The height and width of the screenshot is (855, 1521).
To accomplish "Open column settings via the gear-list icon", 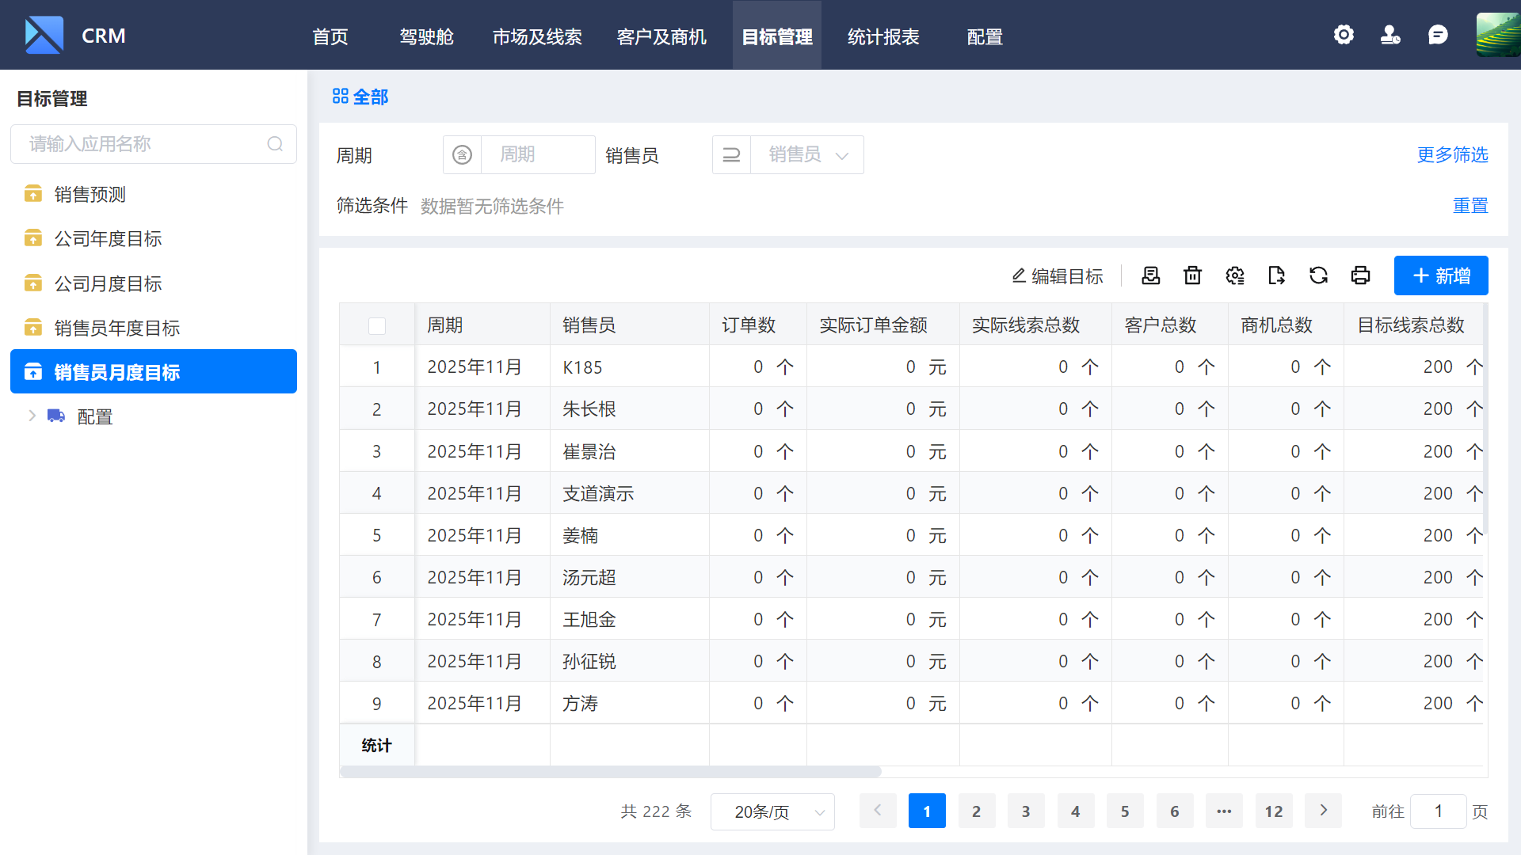I will (1235, 275).
